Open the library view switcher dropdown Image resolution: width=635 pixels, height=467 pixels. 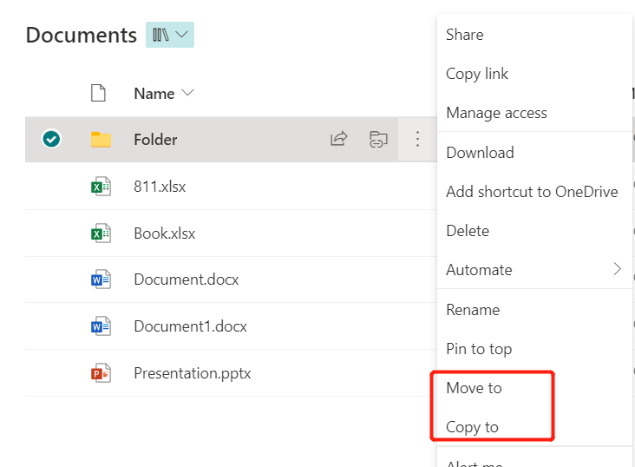point(170,35)
